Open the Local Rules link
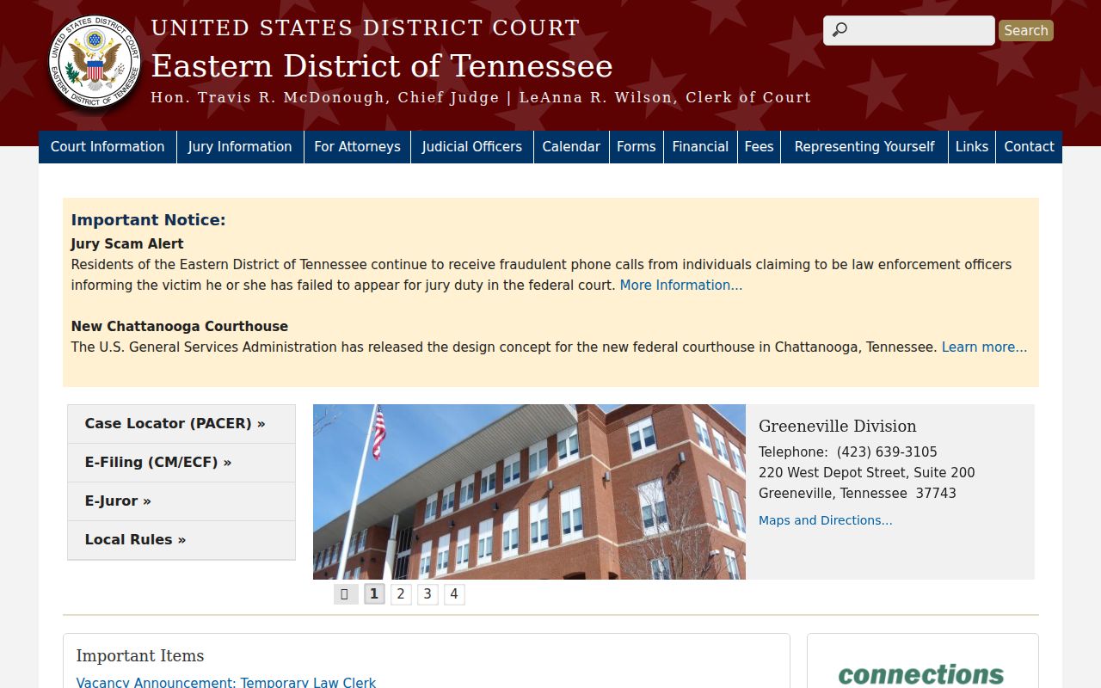Image resolution: width=1101 pixels, height=688 pixels. [x=181, y=540]
